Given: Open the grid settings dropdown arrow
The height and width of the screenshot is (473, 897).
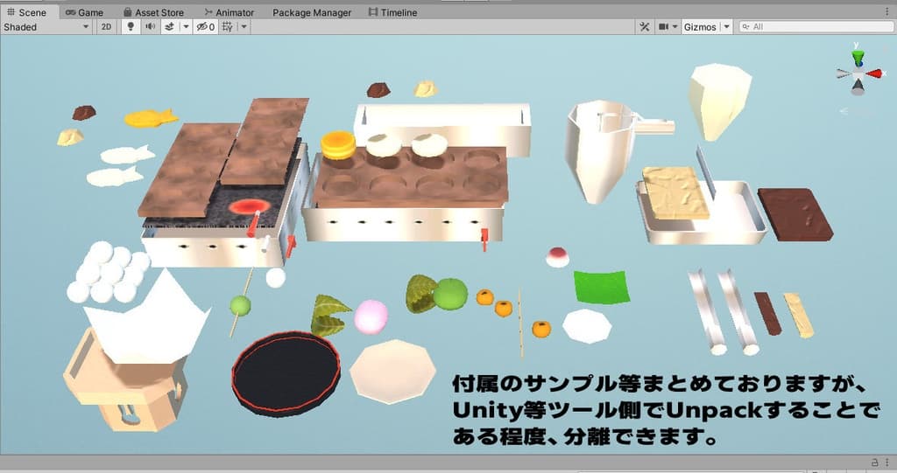Looking at the screenshot, I should click(244, 27).
